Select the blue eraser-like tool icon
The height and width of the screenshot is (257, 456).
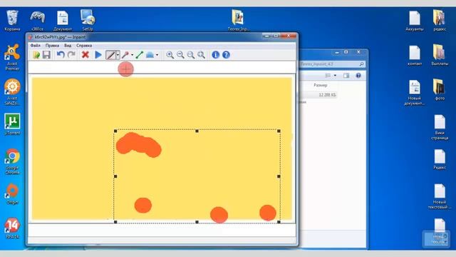(150, 55)
